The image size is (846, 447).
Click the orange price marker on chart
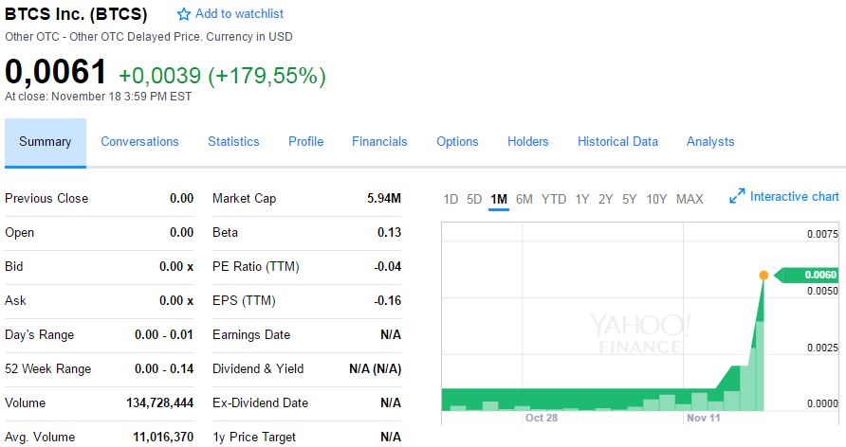(763, 276)
